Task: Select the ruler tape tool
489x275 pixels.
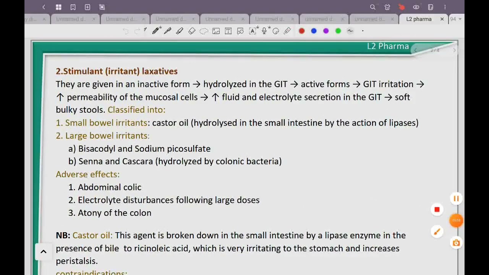Action: click(x=288, y=31)
